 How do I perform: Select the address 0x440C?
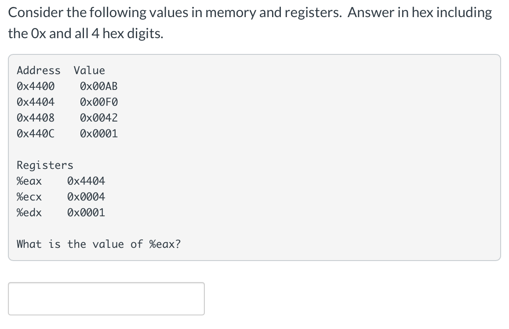[x=35, y=133]
